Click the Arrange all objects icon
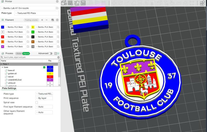Viewport: 207px width, 132px height. click(83, 3)
